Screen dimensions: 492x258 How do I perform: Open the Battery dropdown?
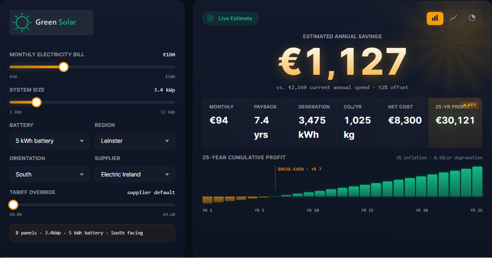49,141
